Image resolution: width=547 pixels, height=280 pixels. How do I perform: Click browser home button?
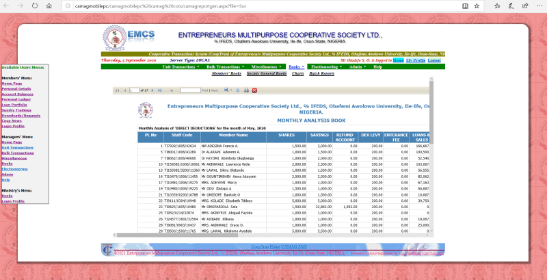[x=49, y=6]
